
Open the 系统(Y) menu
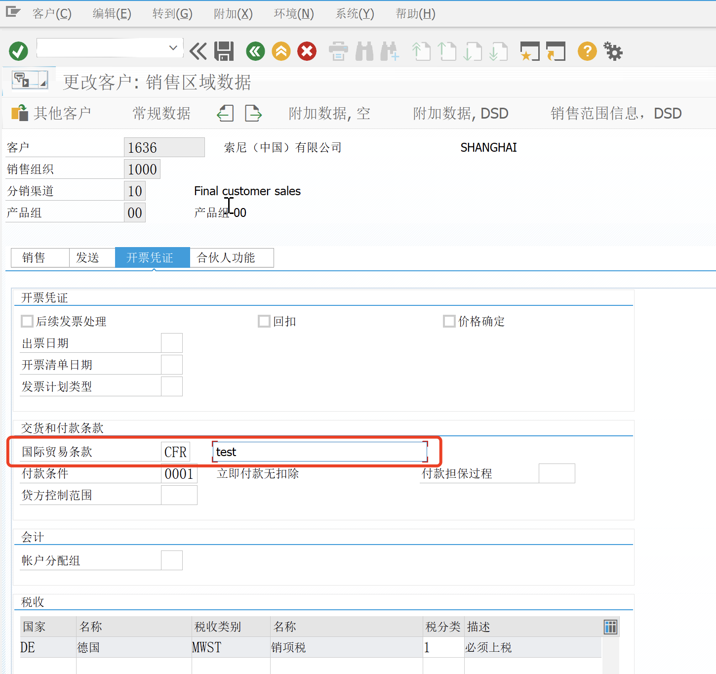(x=355, y=14)
